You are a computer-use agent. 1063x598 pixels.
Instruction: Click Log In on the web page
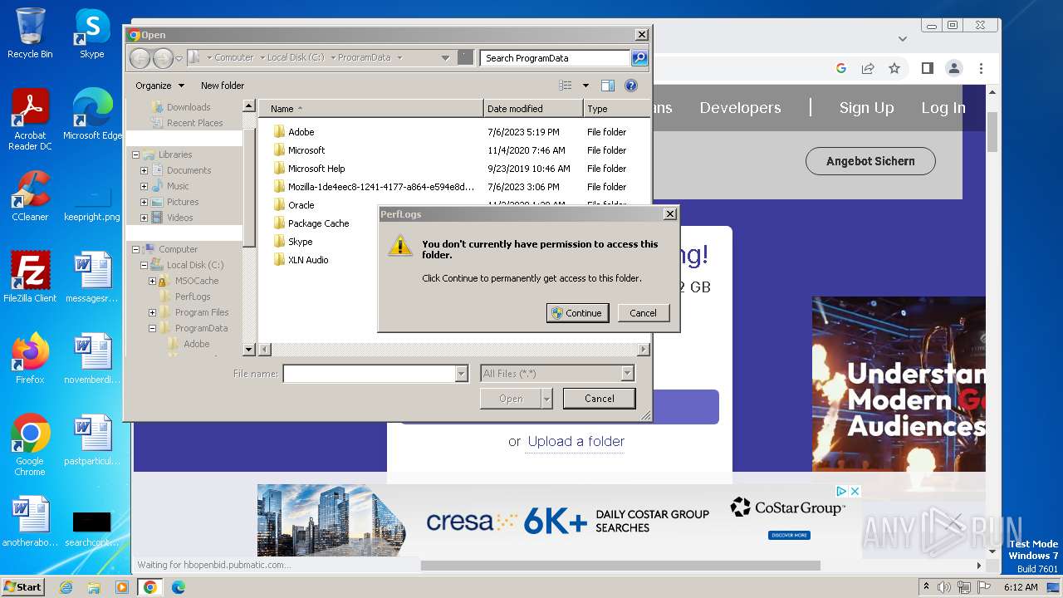tap(943, 108)
